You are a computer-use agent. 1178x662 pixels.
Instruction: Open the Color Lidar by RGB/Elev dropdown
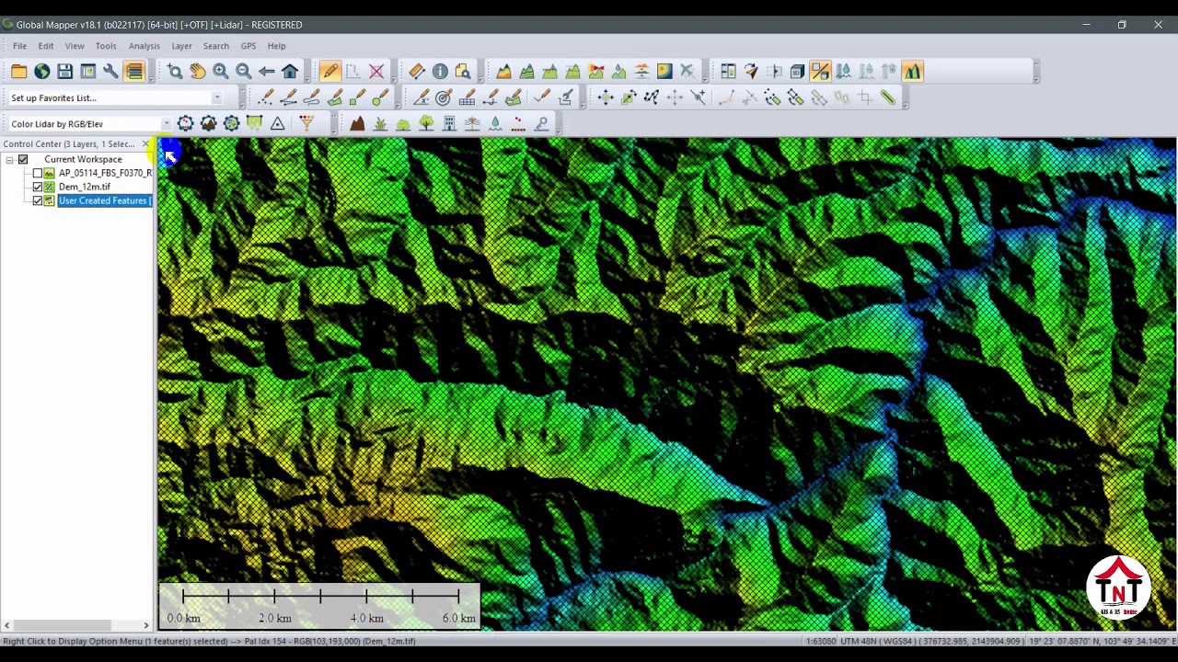point(167,124)
